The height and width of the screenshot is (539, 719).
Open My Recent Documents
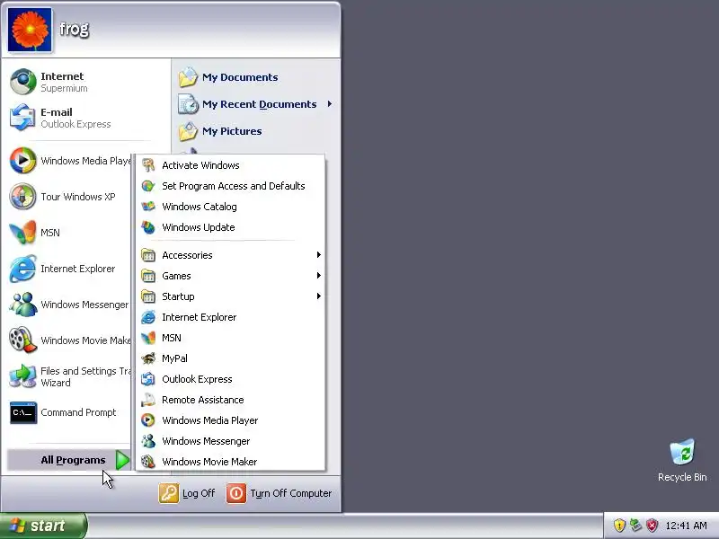[x=255, y=104]
